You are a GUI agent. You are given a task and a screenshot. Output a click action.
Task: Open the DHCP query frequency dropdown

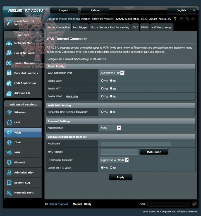114,160
